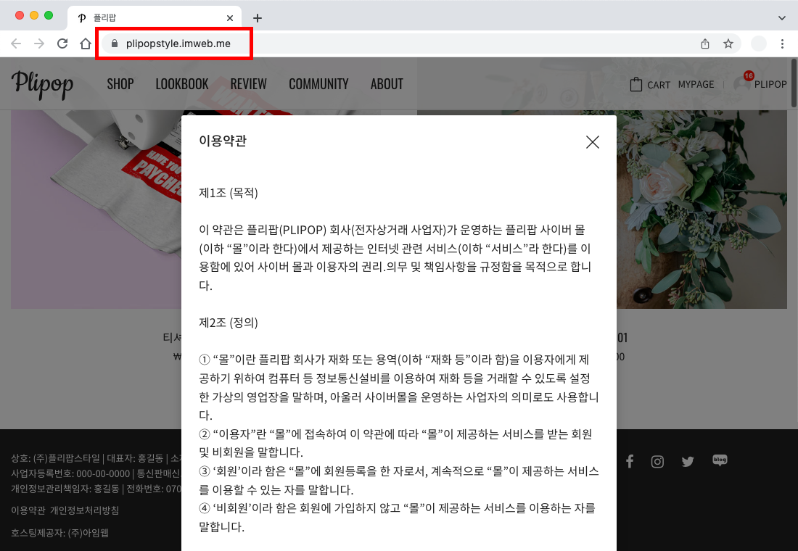The height and width of the screenshot is (551, 798).
Task: Go to MYPAGE
Action: click(696, 84)
